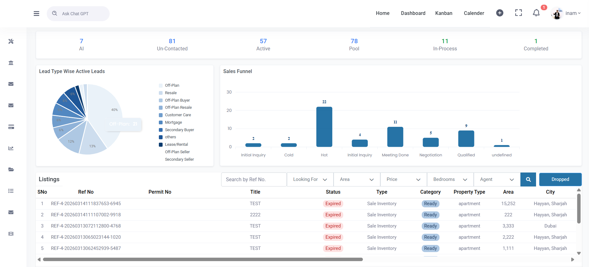The height and width of the screenshot is (267, 589).
Task: Click horizontal scroll right arrow
Action: (x=572, y=259)
